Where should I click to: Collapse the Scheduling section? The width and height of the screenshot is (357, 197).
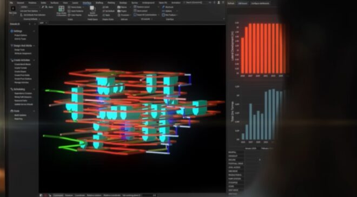(x=34, y=89)
